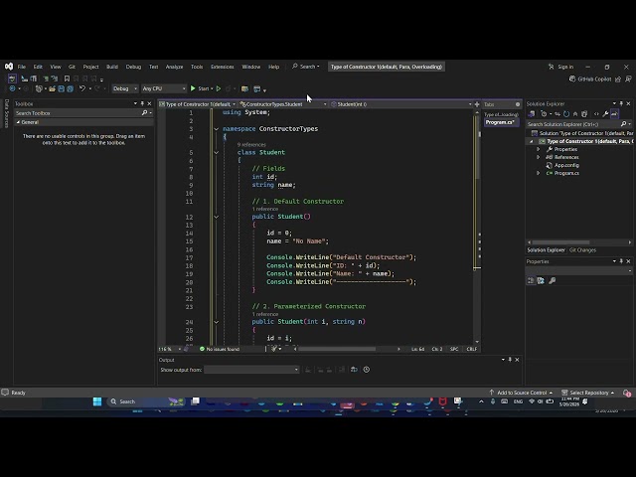Click the green Start debugging button
Image resolution: width=636 pixels, height=477 pixels.
199,88
